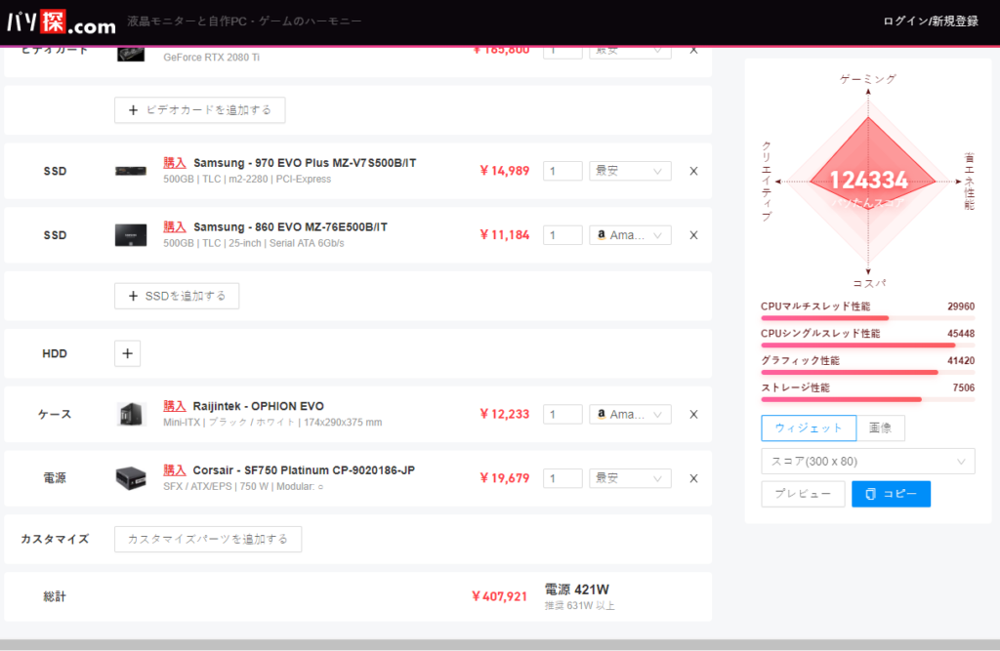The height and width of the screenshot is (651, 1000).
Task: Open the Samsung 860 EVO product thumbnail
Action: 131,235
